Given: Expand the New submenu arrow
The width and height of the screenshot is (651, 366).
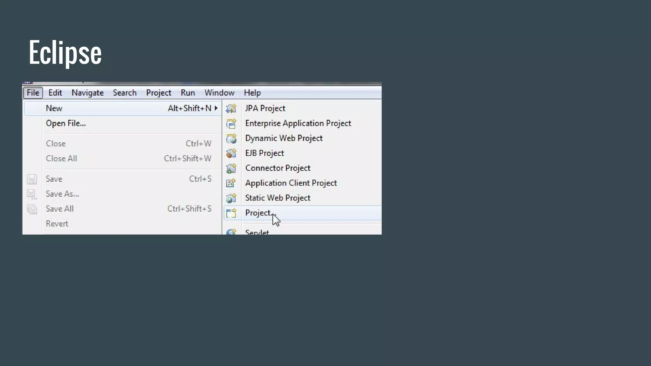Looking at the screenshot, I should [216, 108].
